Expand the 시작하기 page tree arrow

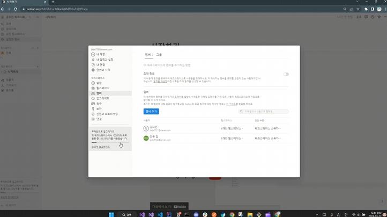tap(2, 72)
